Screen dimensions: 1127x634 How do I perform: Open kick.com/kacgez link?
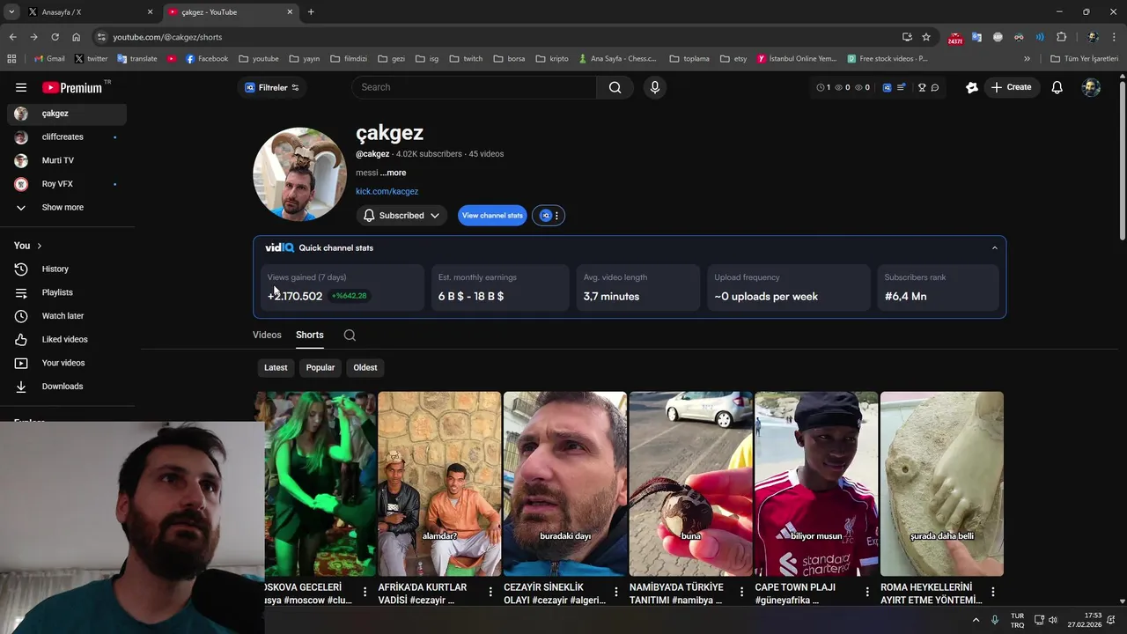pyautogui.click(x=387, y=191)
